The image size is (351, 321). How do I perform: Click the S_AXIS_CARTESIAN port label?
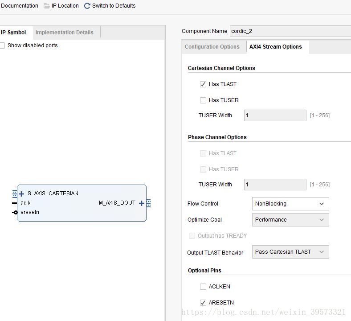pos(53,193)
